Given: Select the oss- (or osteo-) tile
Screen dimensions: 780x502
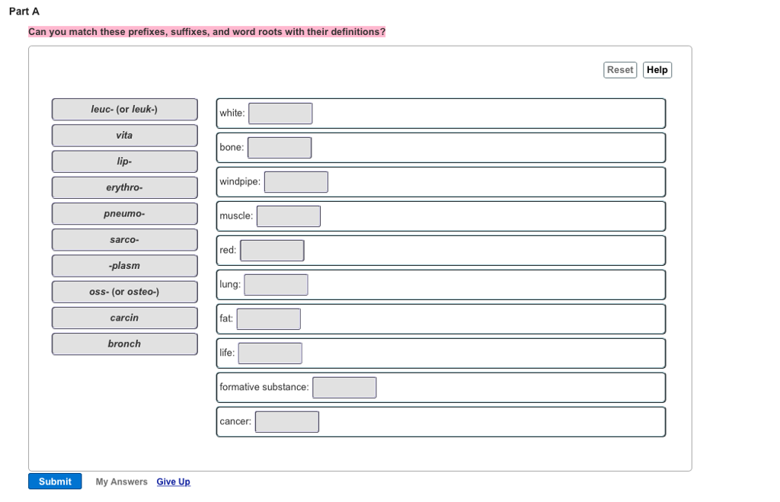Looking at the screenshot, I should (124, 291).
